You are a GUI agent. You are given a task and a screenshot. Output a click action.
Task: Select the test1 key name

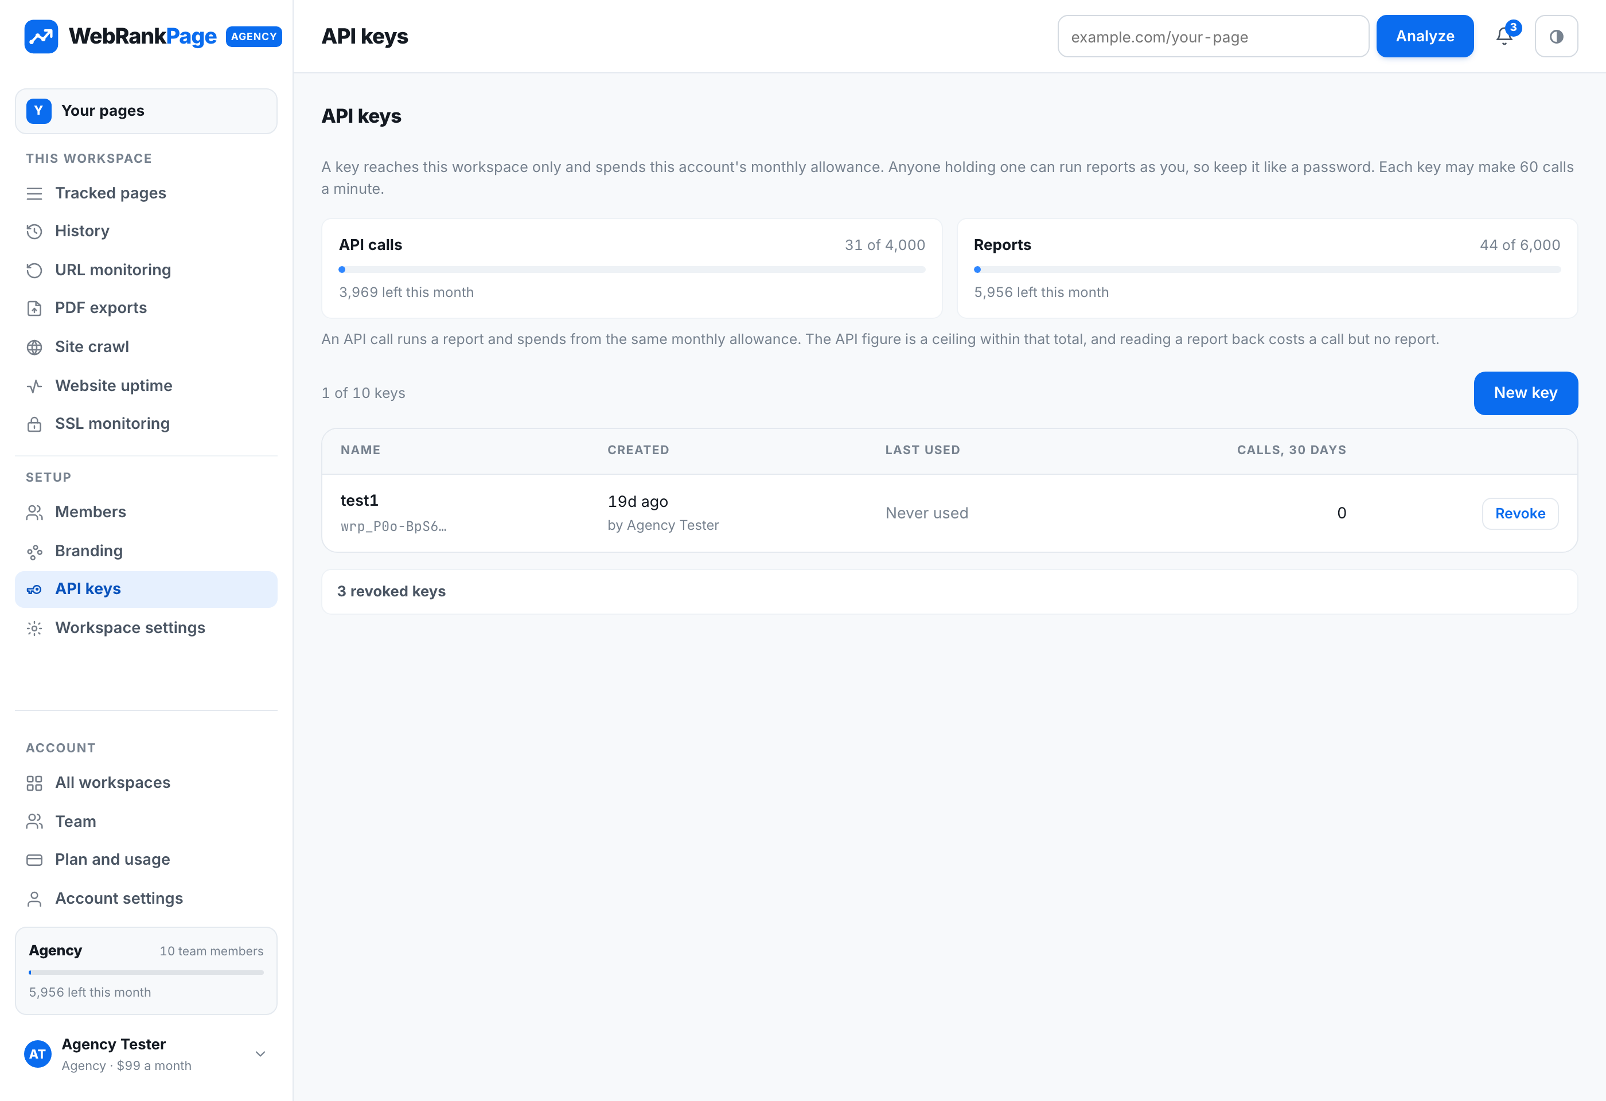click(x=360, y=501)
